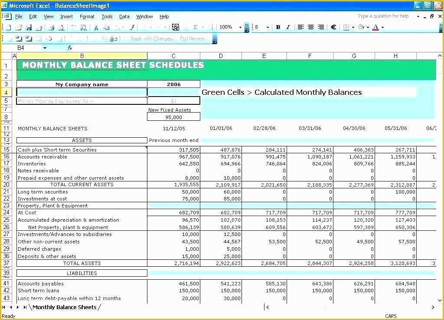Open the Data menu
The image size is (444, 320).
(x=124, y=16)
